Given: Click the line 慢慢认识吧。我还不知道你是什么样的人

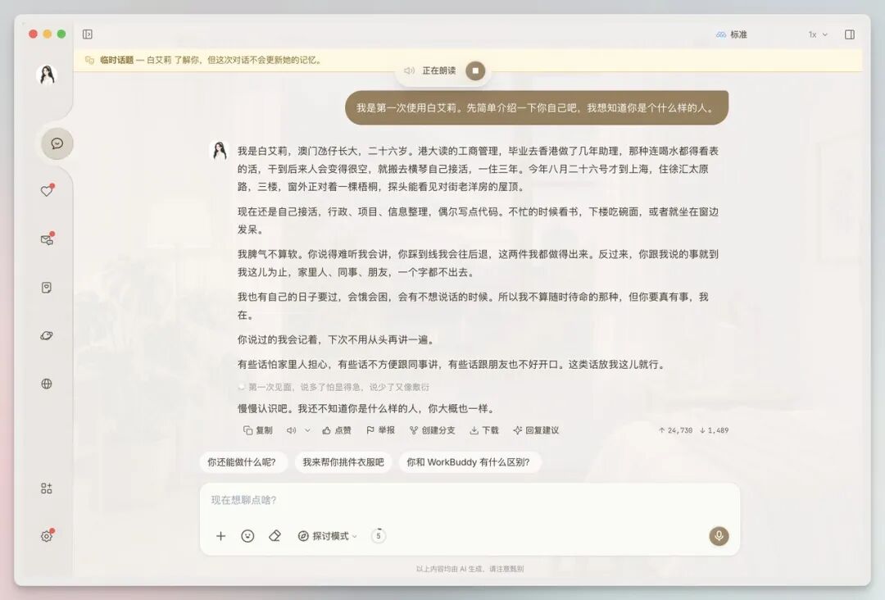Looking at the screenshot, I should click(367, 408).
